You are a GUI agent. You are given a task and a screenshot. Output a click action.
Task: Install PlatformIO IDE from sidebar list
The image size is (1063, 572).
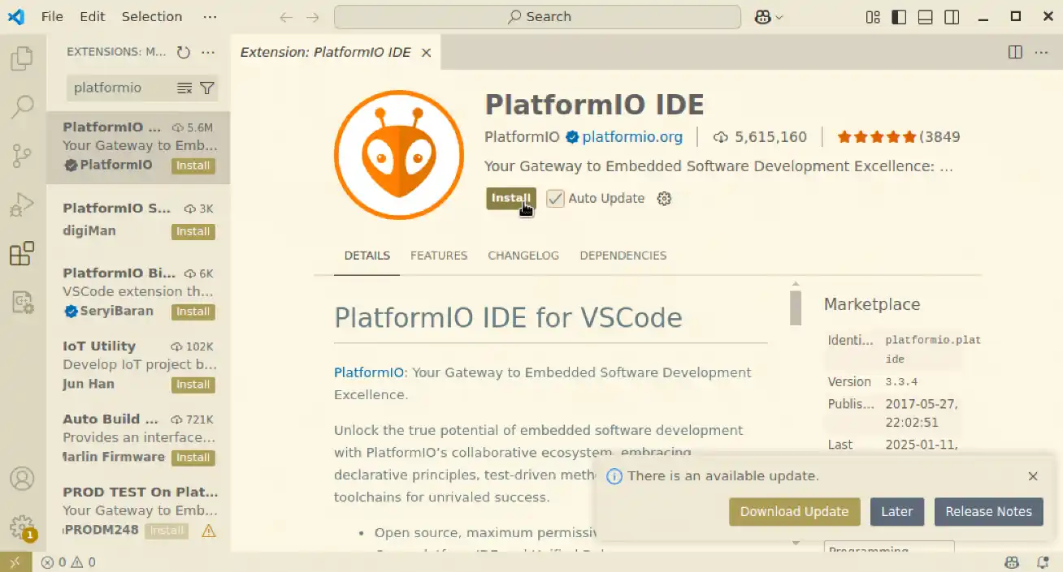(x=193, y=166)
